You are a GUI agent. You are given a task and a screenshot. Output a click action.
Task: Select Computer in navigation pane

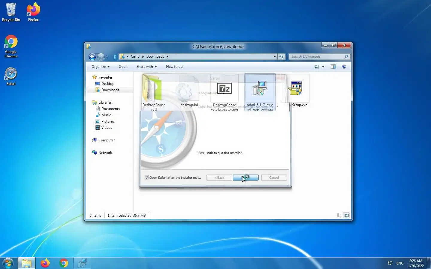pyautogui.click(x=104, y=140)
